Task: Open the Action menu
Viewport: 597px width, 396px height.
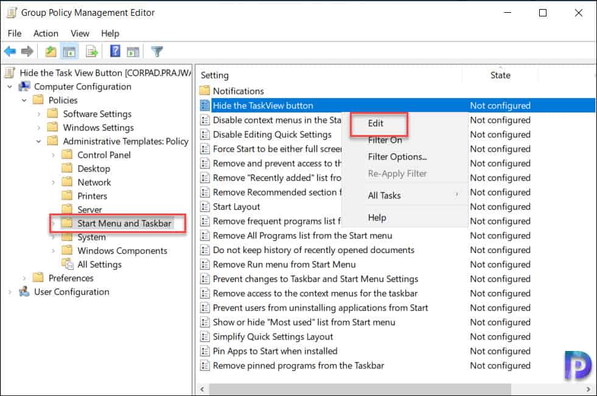Action: 46,33
